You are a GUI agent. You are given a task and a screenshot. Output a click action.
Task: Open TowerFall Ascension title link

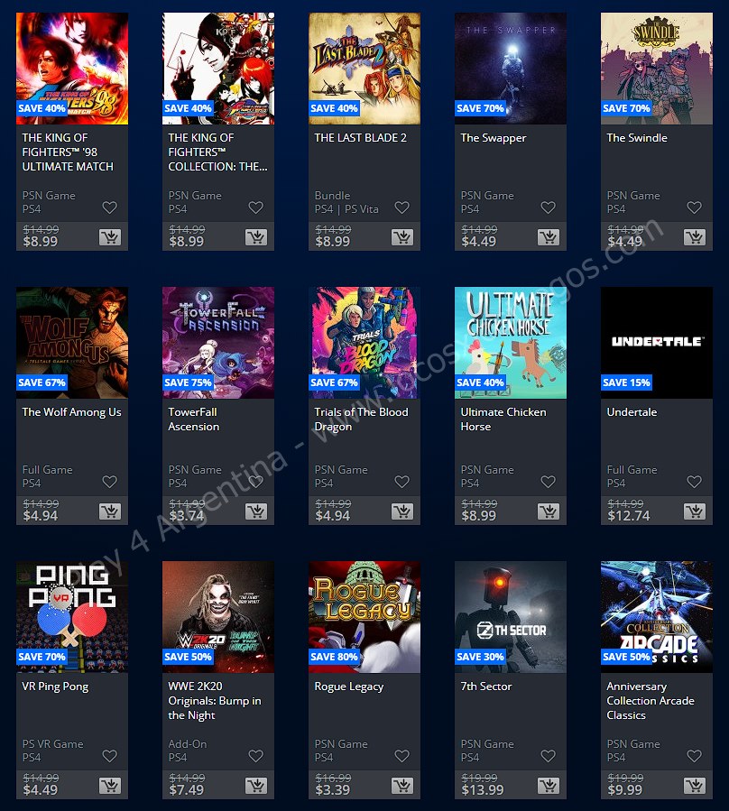193,419
